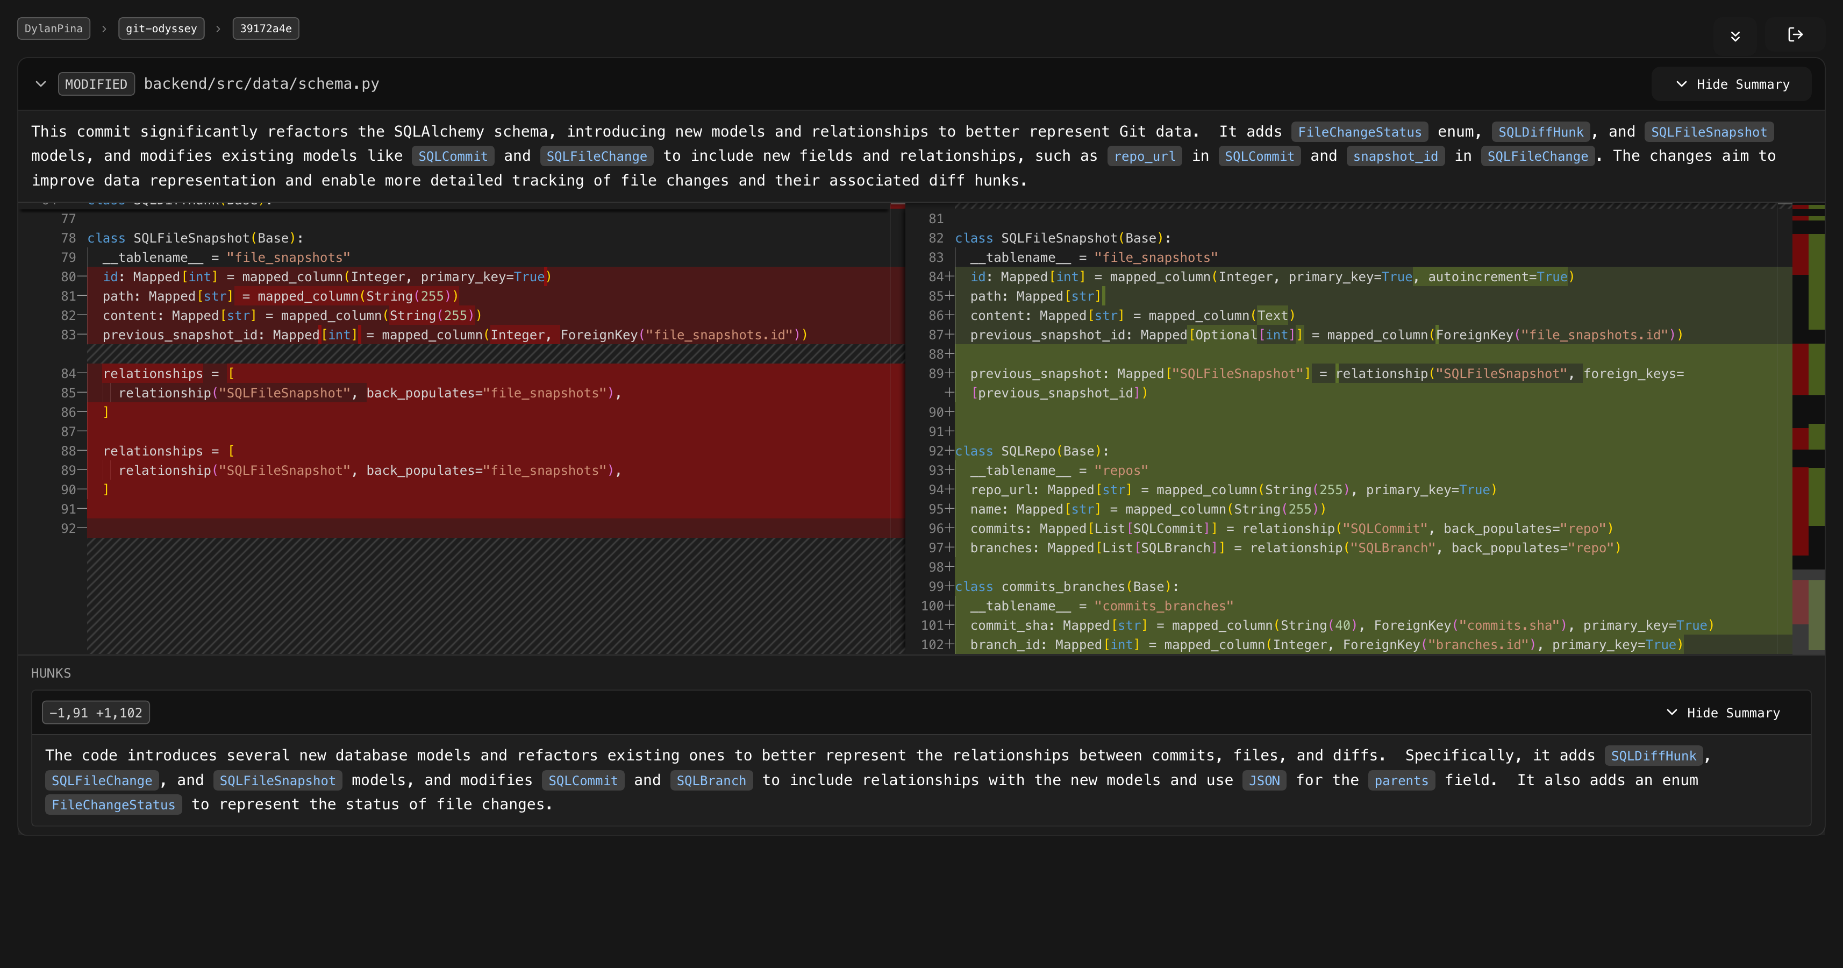This screenshot has width=1843, height=968.
Task: Go to git-odyssey repo breadcrumb
Action: (161, 29)
